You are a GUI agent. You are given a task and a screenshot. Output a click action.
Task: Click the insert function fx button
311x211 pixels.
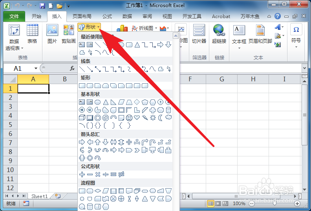coord(72,68)
